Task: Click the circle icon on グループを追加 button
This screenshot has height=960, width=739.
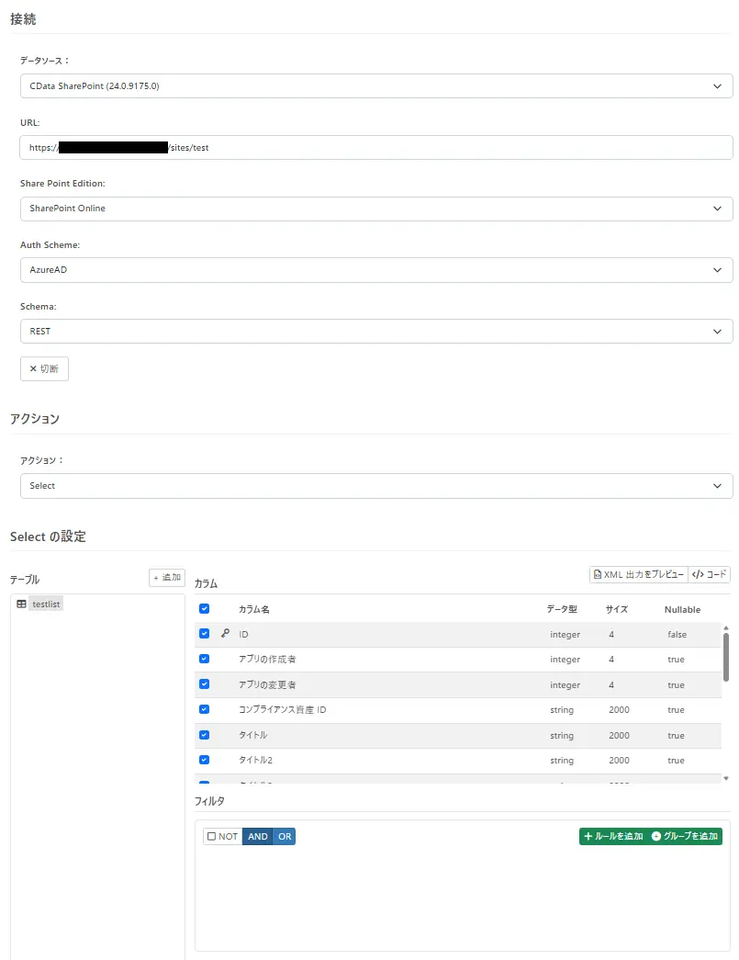Action: (654, 836)
